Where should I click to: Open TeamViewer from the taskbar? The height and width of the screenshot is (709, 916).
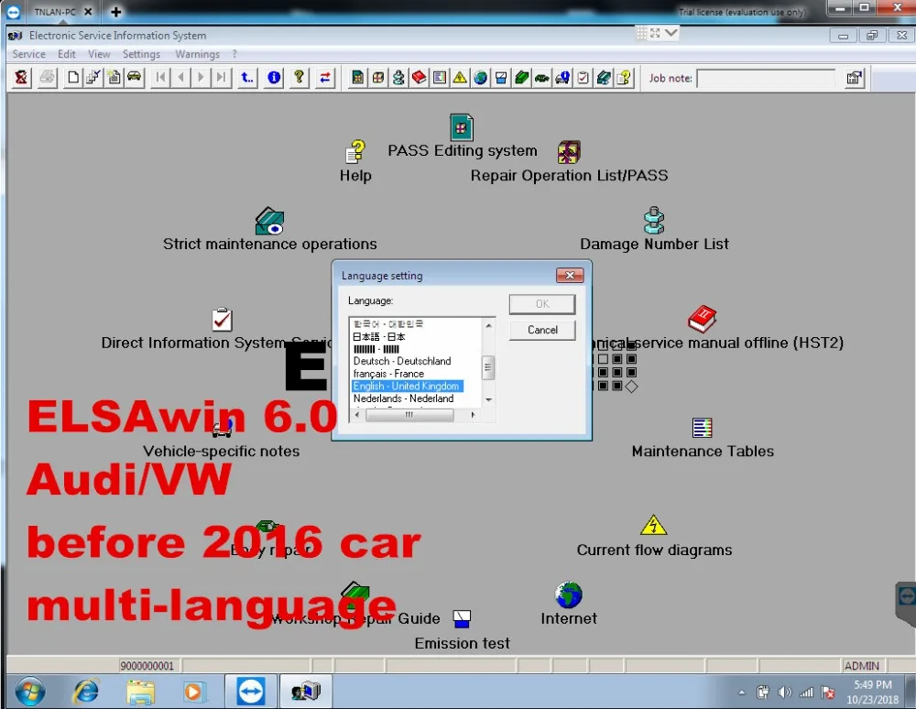coord(251,692)
